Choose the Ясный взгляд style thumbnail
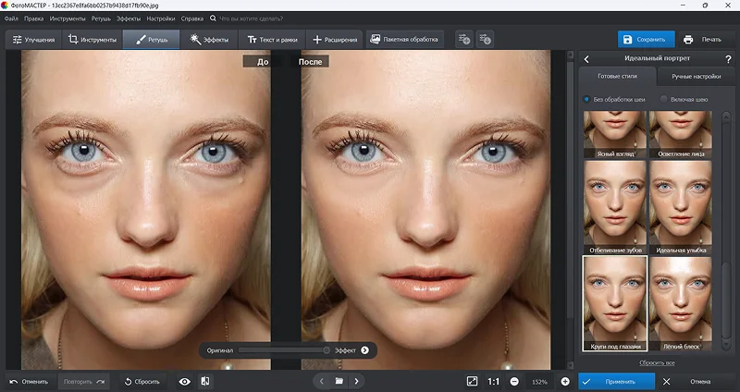The width and height of the screenshot is (740, 392). pyautogui.click(x=615, y=134)
